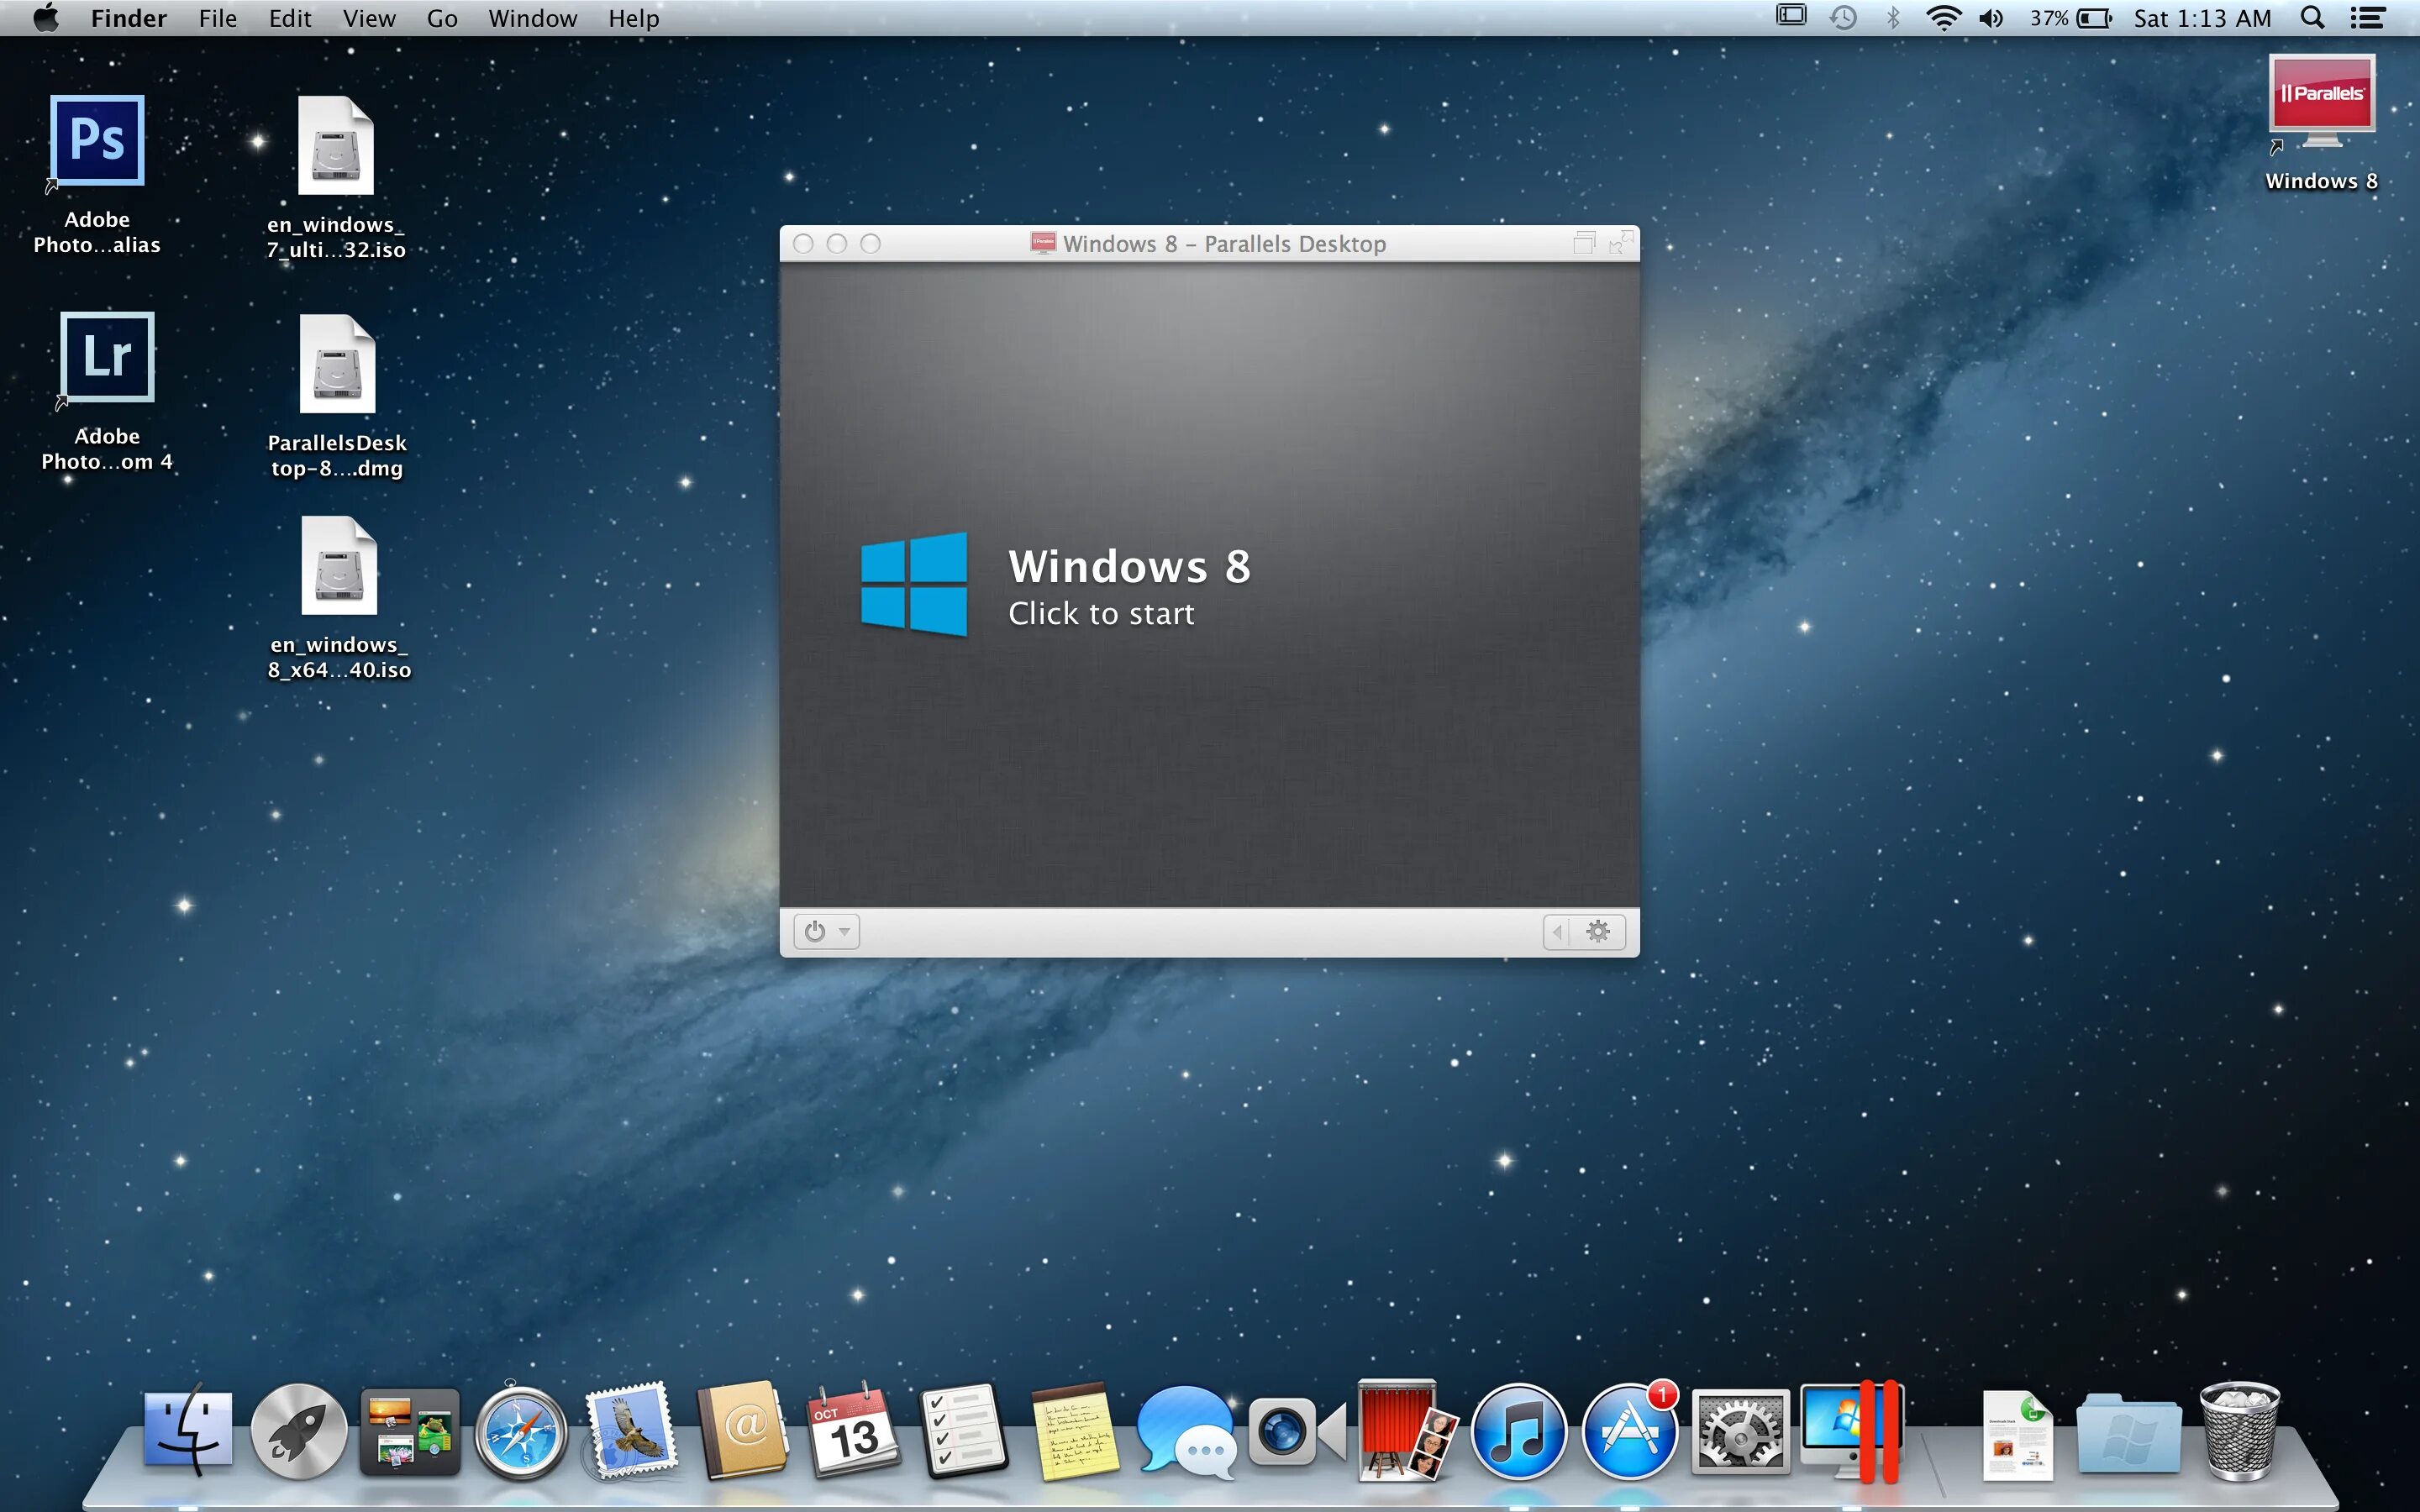
Task: Open the File menu
Action: click(217, 18)
